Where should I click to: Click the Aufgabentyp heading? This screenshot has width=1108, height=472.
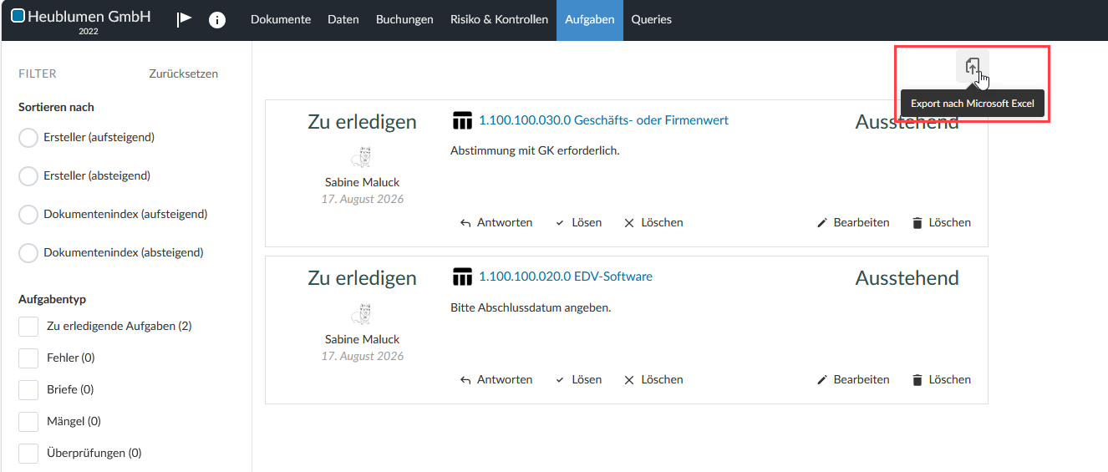[52, 299]
